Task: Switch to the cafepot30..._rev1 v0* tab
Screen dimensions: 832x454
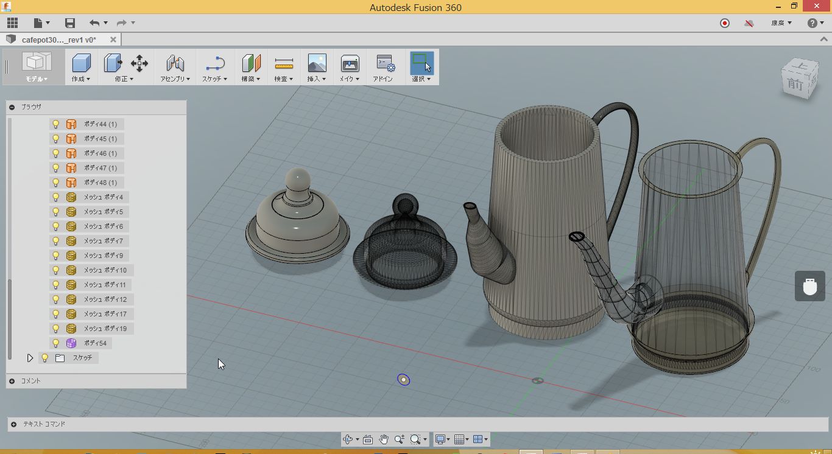Action: click(x=59, y=40)
